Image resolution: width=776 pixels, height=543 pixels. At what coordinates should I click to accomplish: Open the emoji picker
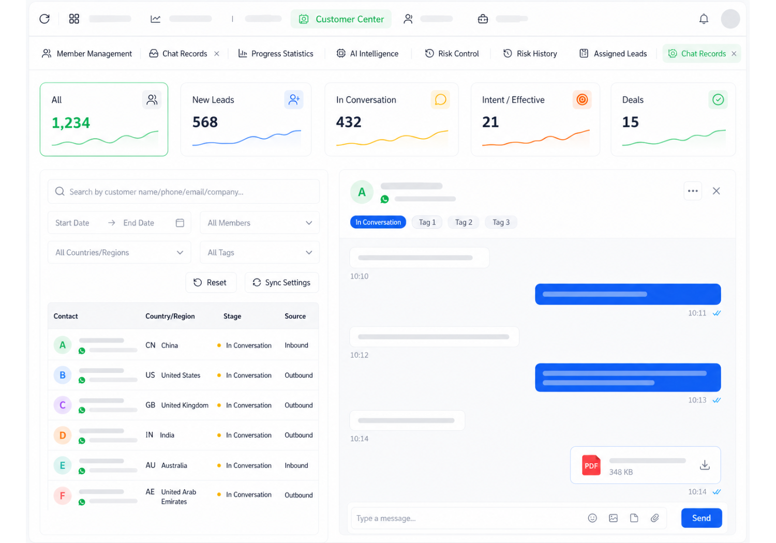592,518
